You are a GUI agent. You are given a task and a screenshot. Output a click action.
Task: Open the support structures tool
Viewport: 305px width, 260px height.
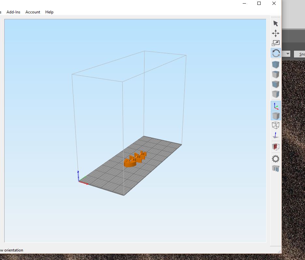click(276, 169)
